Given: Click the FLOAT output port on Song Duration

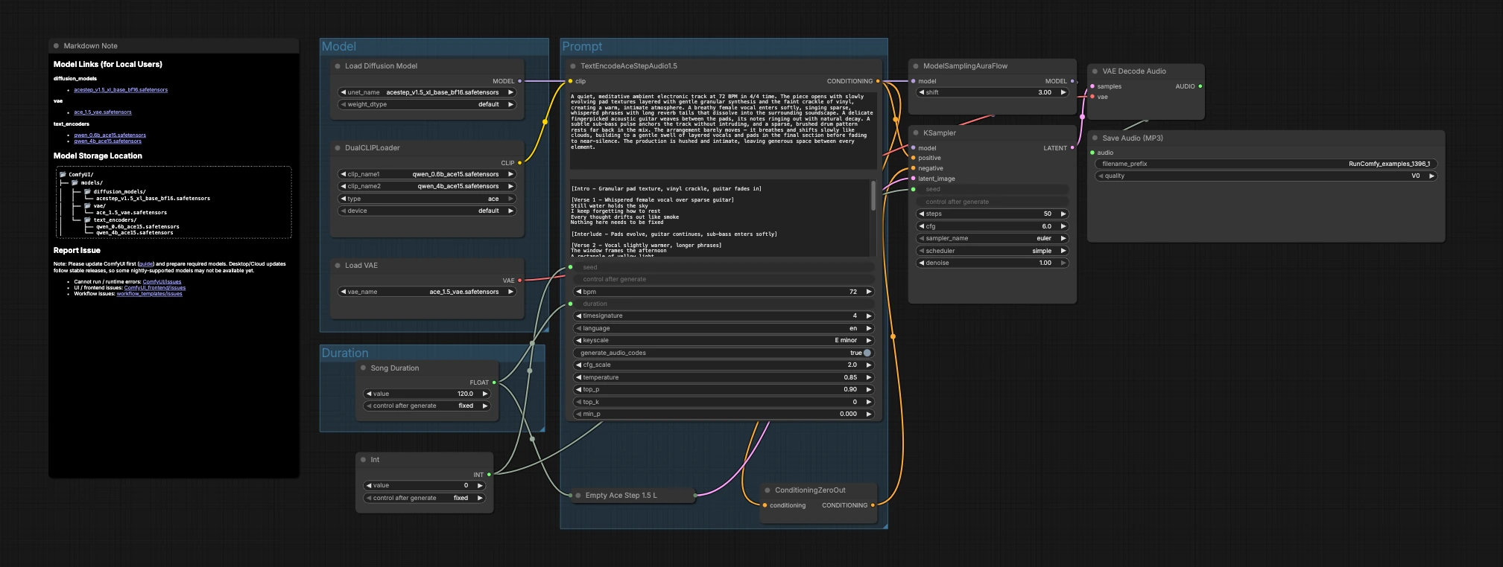Looking at the screenshot, I should [494, 382].
